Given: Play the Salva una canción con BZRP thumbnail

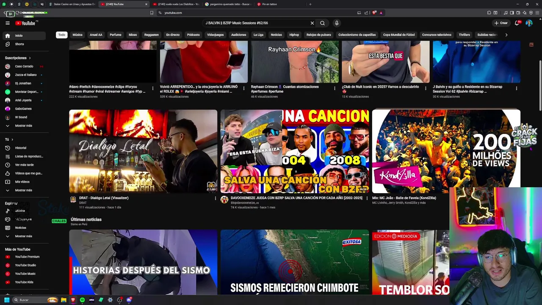Looking at the screenshot, I should 295,151.
